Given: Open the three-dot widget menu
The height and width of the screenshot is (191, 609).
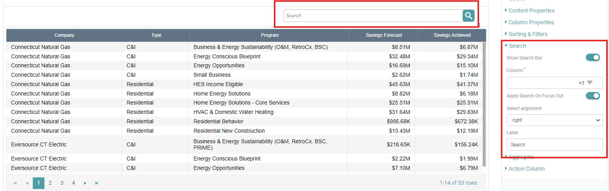Looking at the screenshot, I should point(479,25).
